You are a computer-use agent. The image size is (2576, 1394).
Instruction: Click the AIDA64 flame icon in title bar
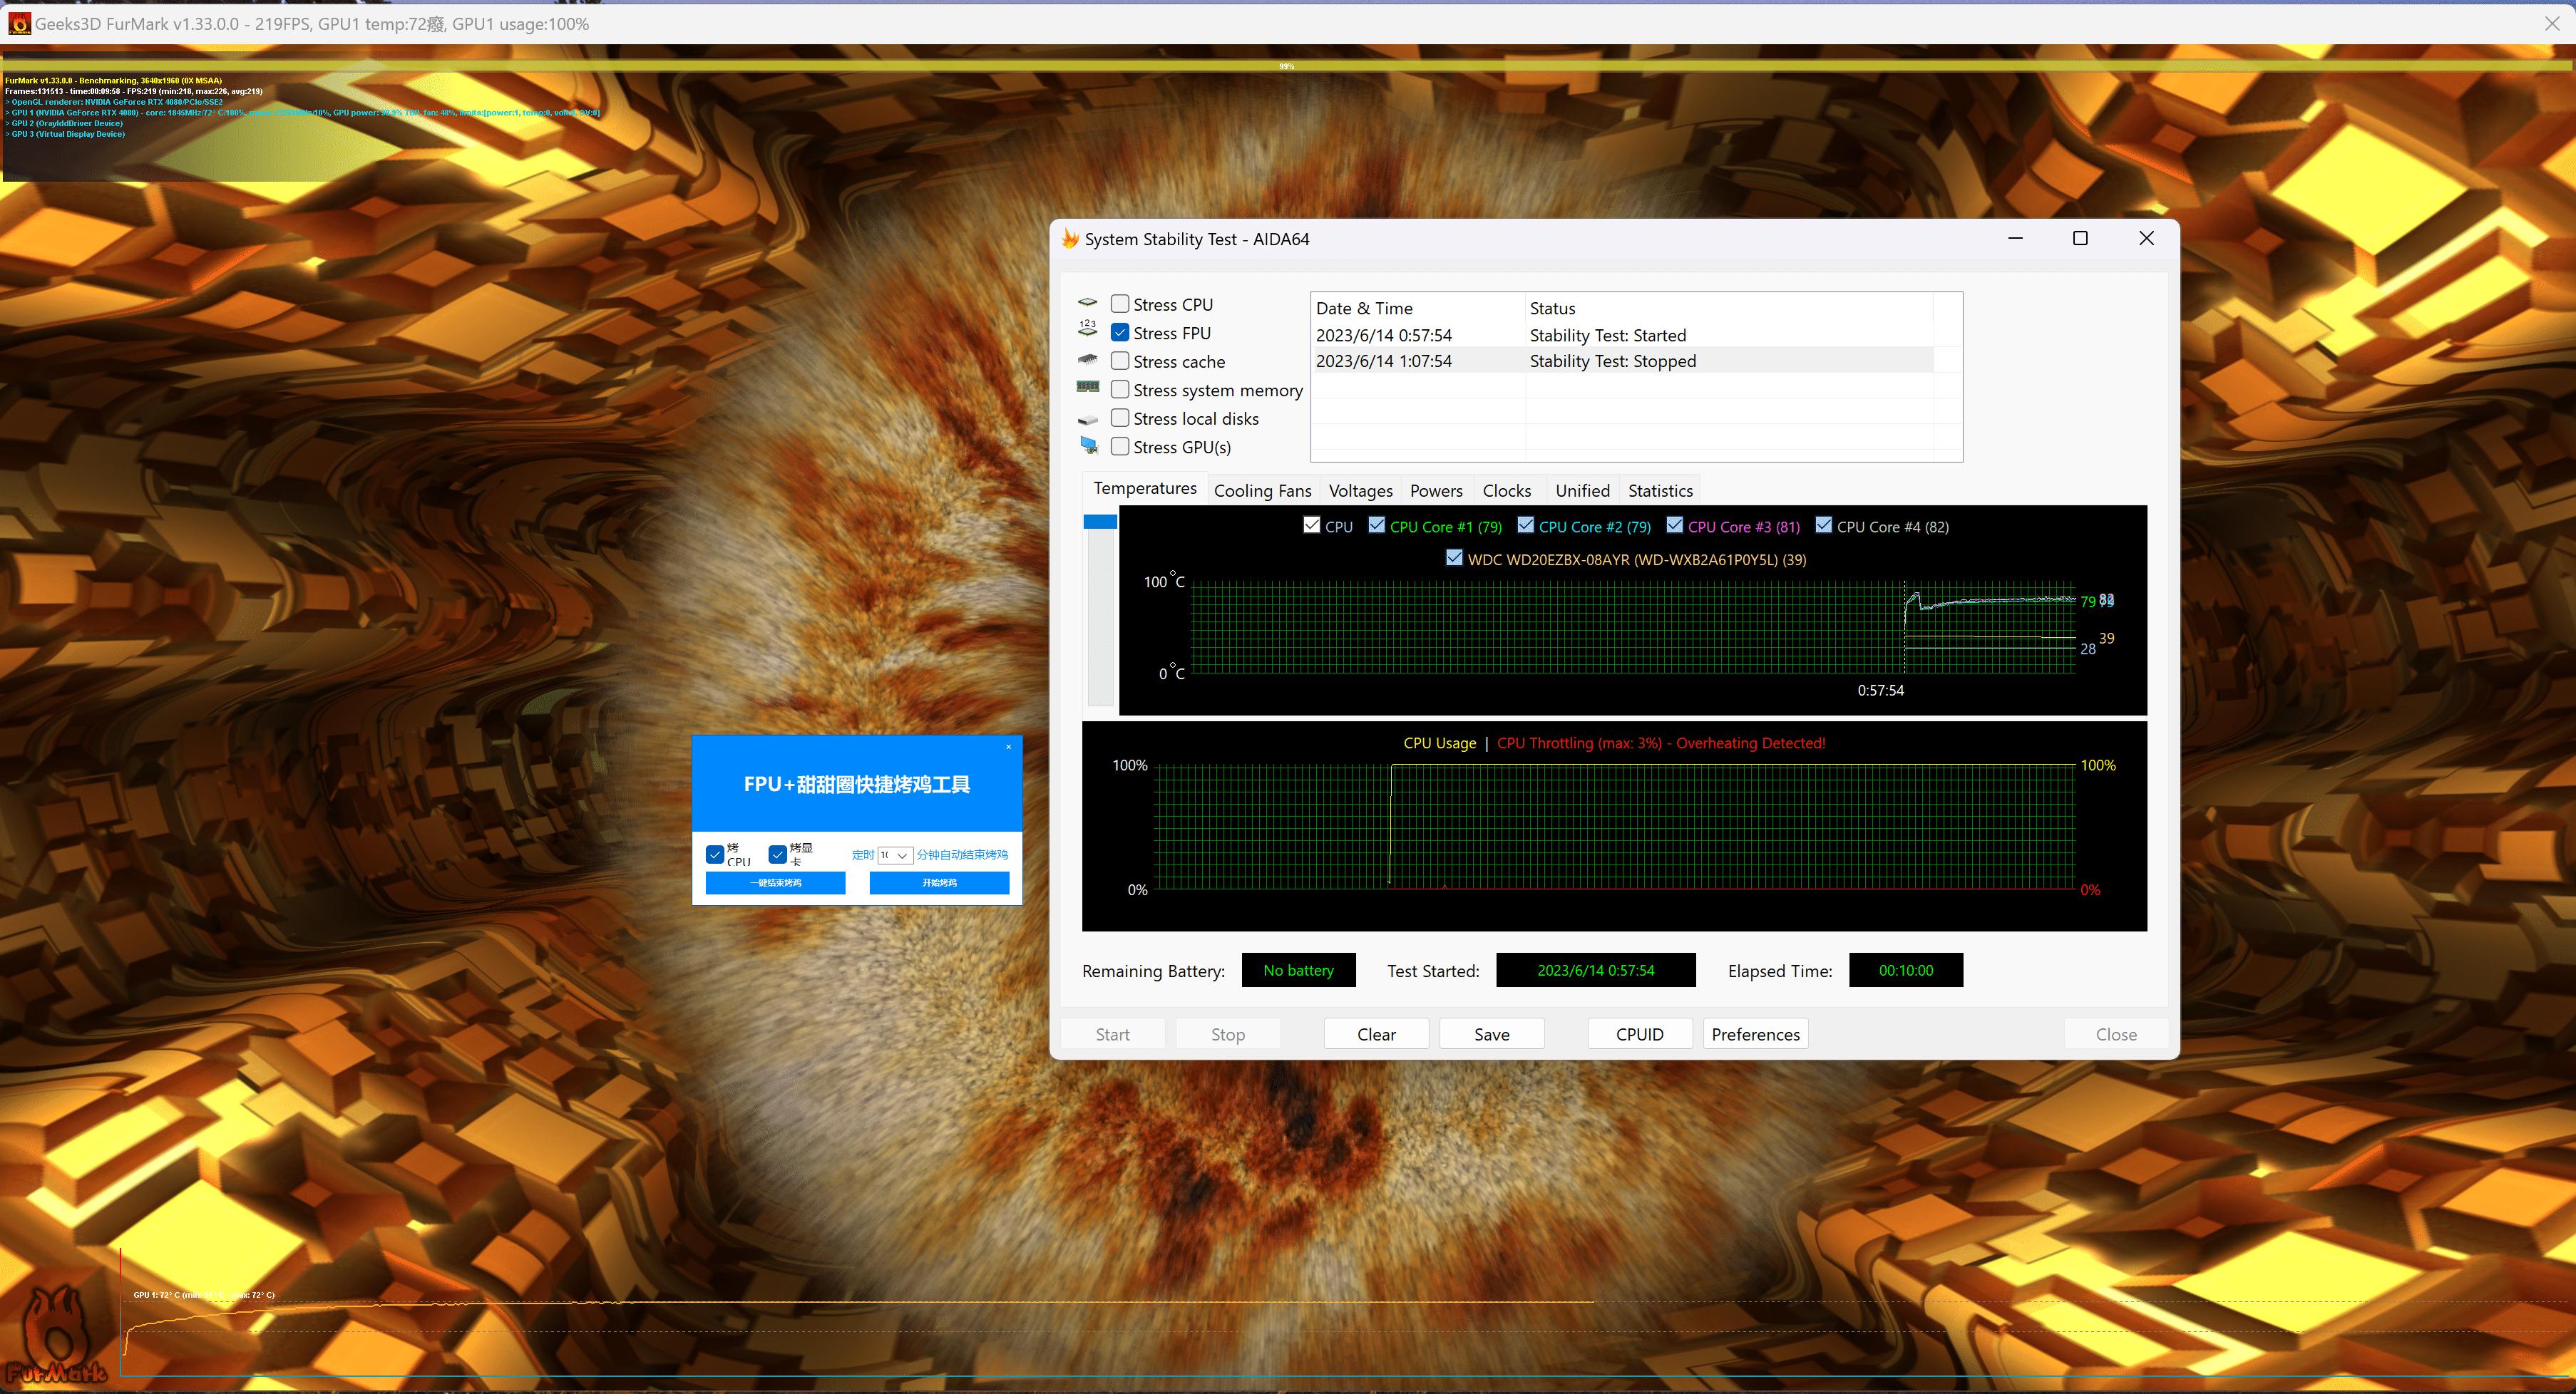click(x=1070, y=239)
